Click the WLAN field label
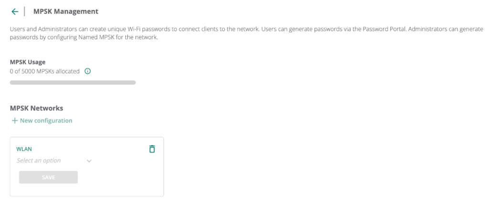The height and width of the screenshot is (207, 488). (x=24, y=149)
